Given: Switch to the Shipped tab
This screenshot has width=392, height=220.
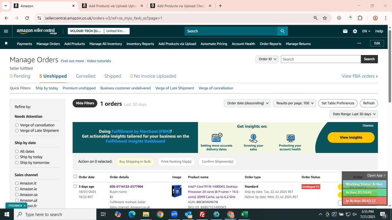Looking at the screenshot, I should tap(113, 76).
